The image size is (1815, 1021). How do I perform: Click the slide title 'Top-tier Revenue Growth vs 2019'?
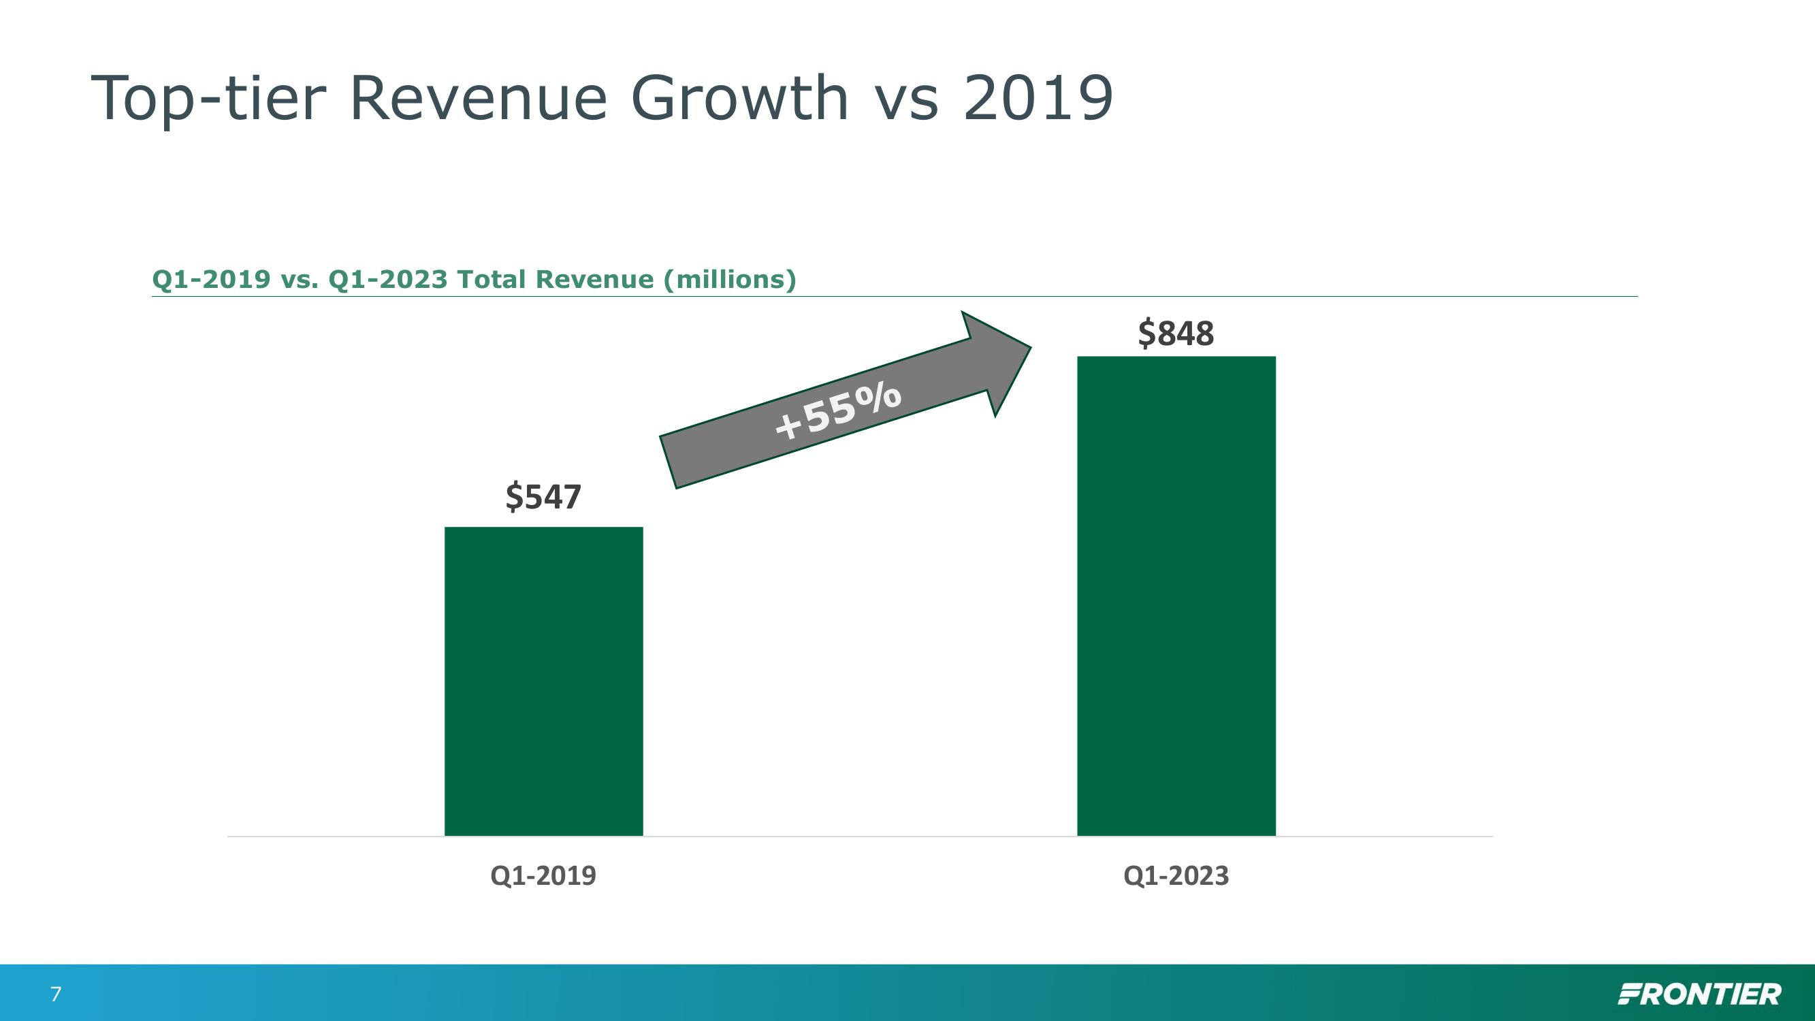pos(603,100)
